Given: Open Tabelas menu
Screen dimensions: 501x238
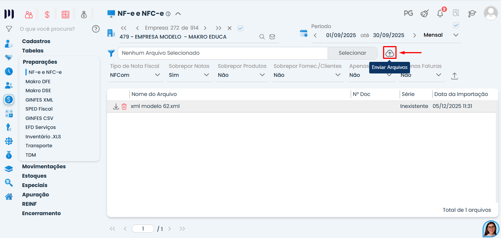Looking at the screenshot, I should [33, 51].
